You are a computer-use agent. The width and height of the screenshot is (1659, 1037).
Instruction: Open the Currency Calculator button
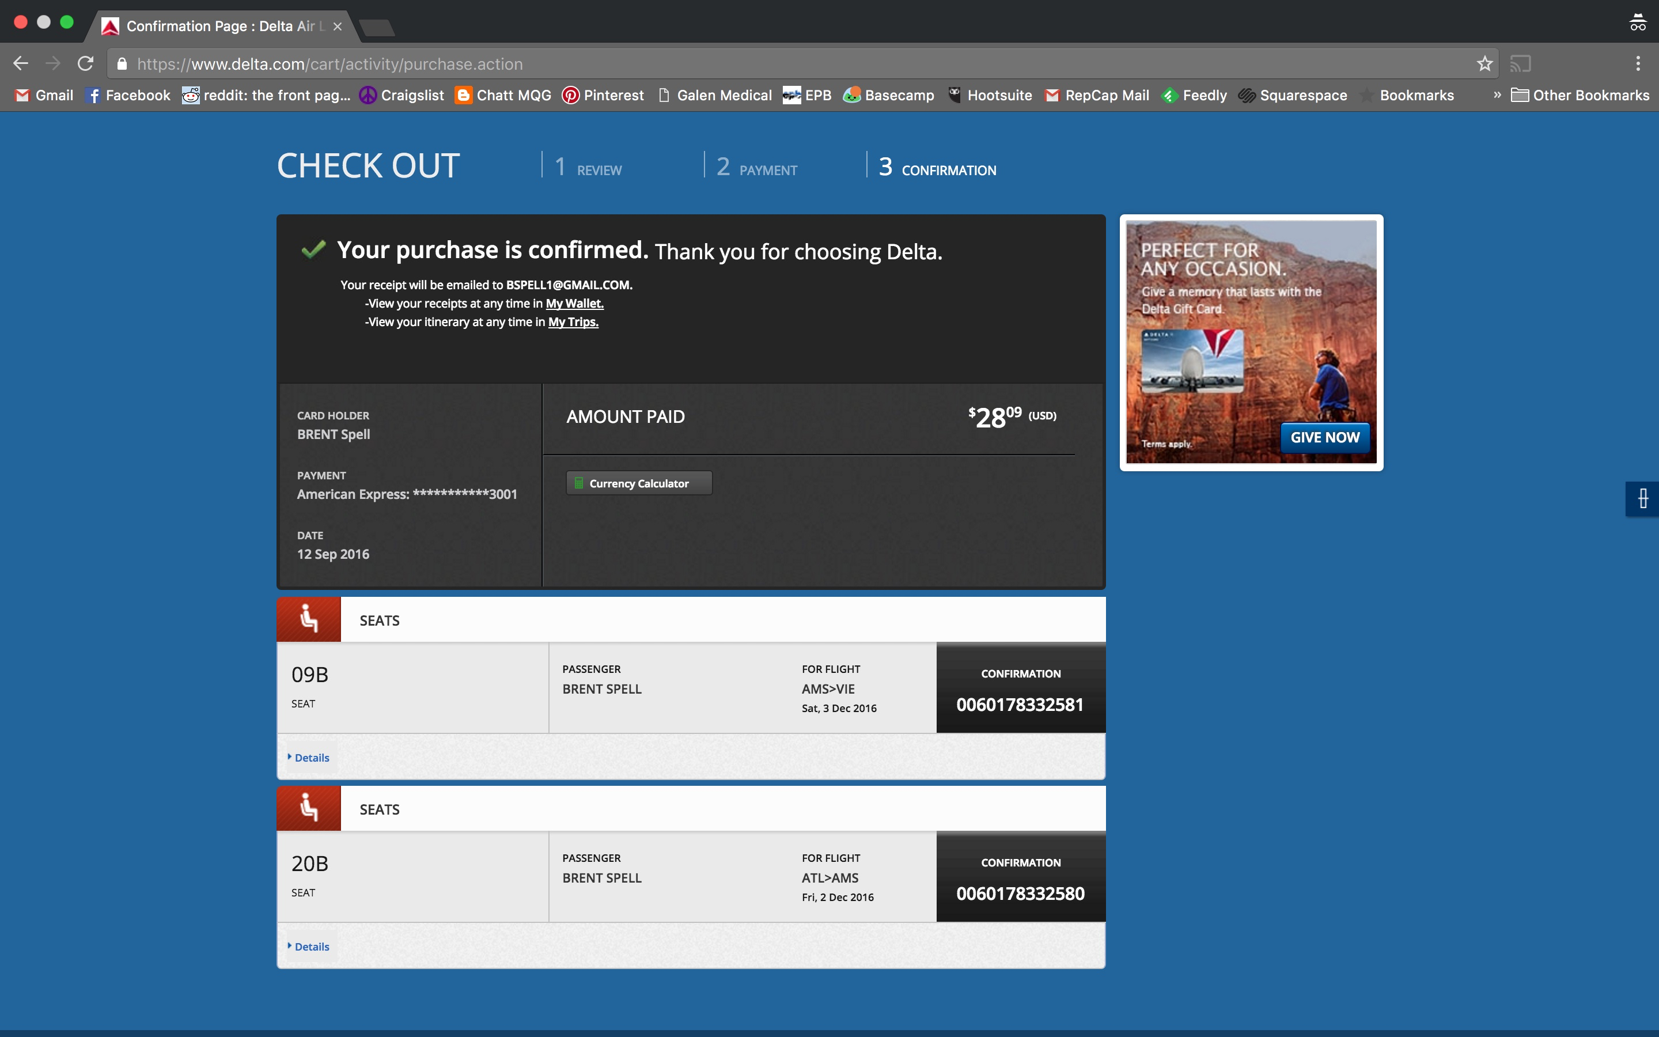(x=639, y=483)
